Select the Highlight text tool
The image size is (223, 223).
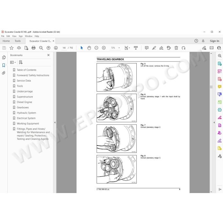pyautogui.click(x=154, y=48)
